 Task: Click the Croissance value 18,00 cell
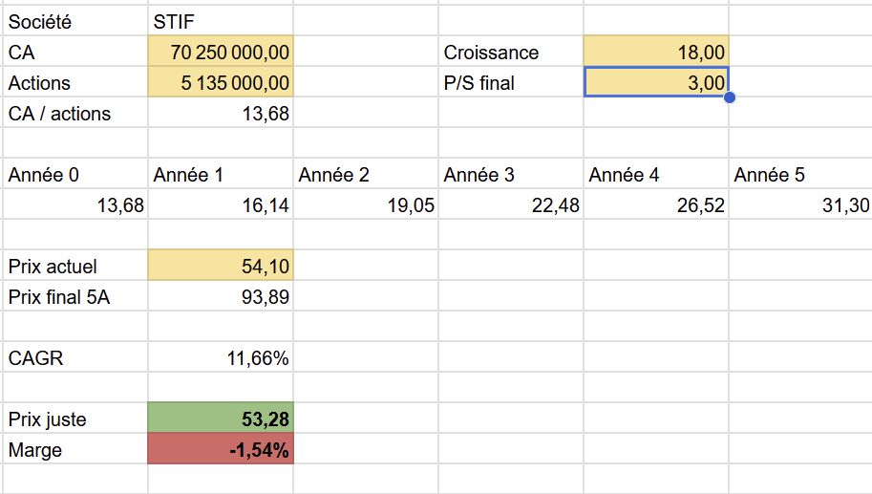655,53
